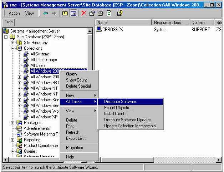Click Distribute Software in the submenu

click(131, 102)
